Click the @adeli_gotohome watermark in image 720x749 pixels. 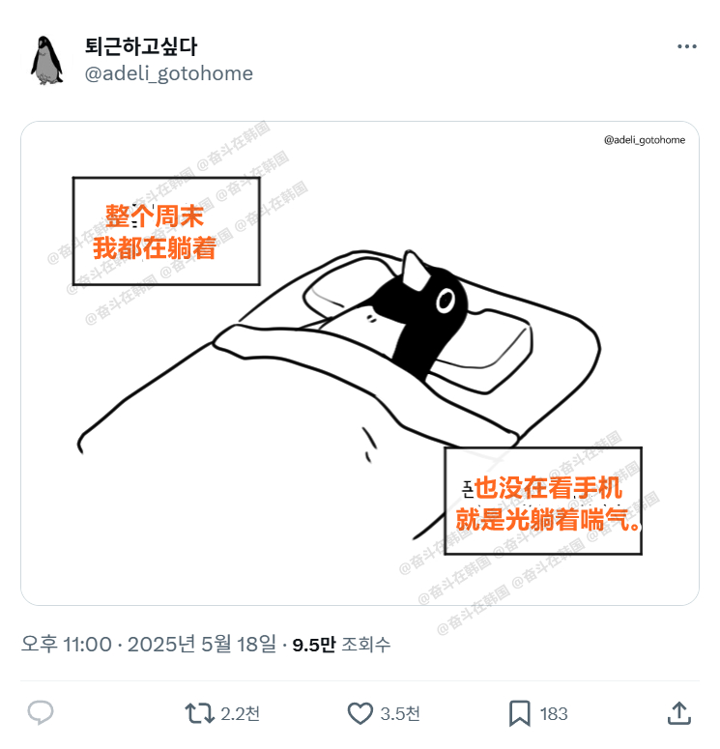pyautogui.click(x=645, y=140)
